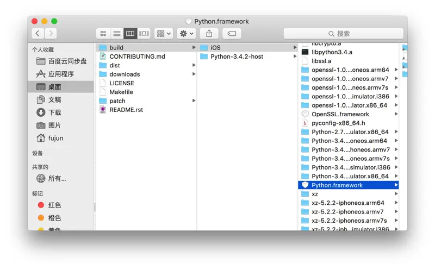Image resolution: width=435 pixels, height=270 pixels.
Task: Select the iOS folder
Action: click(247, 48)
